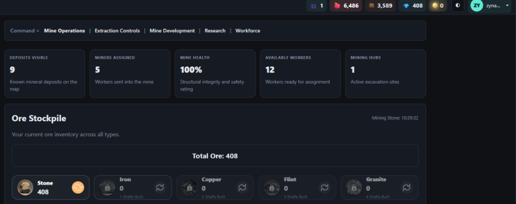The width and height of the screenshot is (516, 204).
Task: Click the blue diamond ore resource icon
Action: [x=406, y=6]
